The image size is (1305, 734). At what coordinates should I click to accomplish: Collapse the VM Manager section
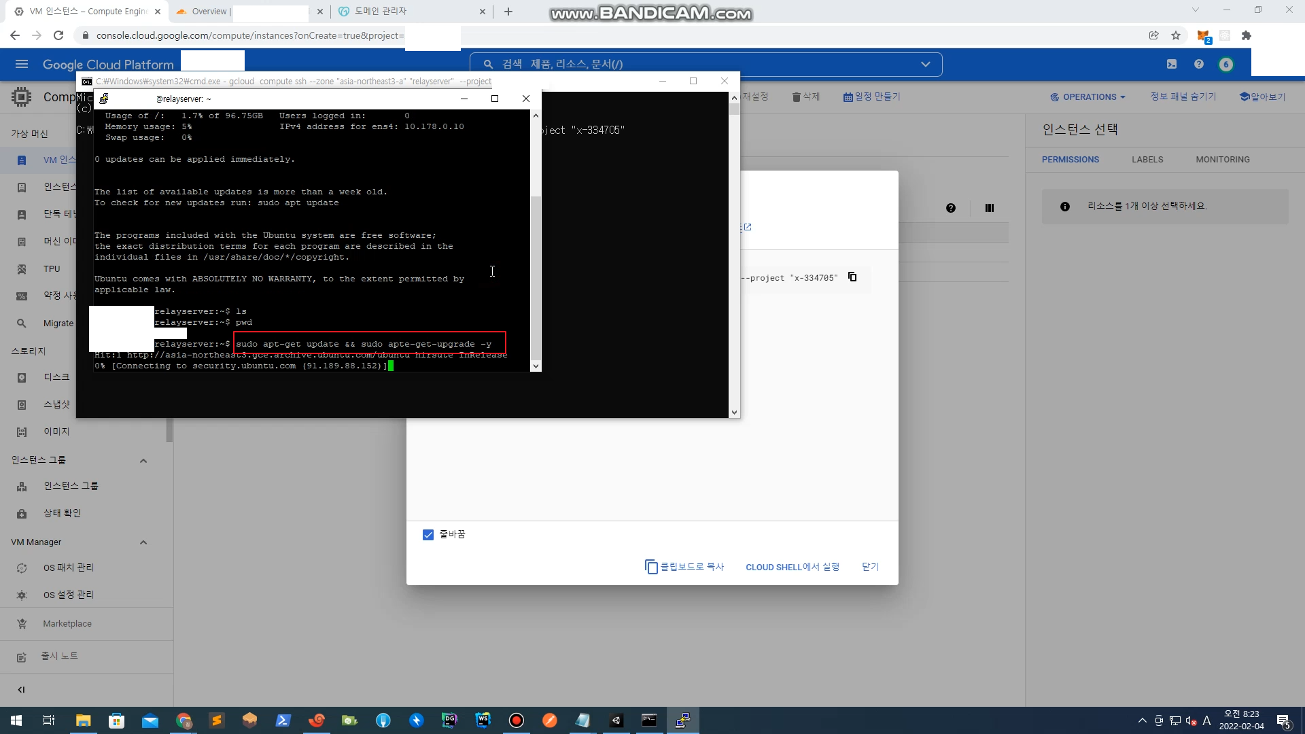point(143,542)
